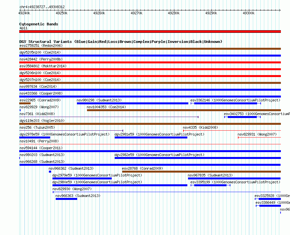
Task: Click the esv3362146 blue feature bar
Action: [x=225, y=103]
